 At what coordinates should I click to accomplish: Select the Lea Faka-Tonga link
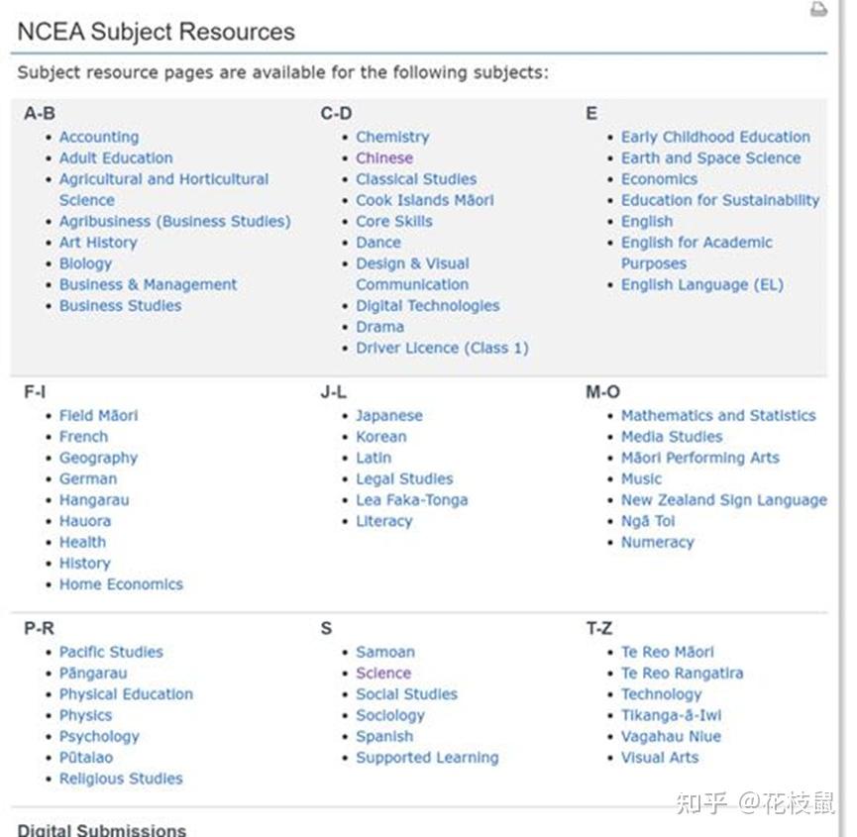(x=411, y=500)
